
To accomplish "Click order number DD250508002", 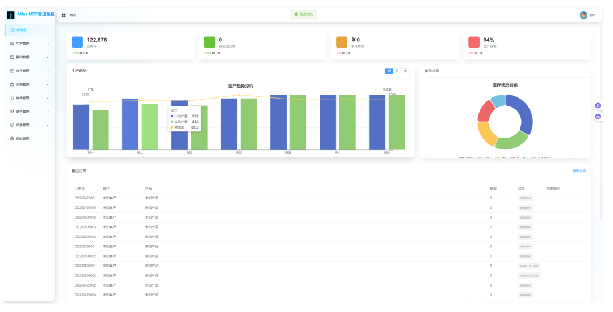I will [85, 257].
